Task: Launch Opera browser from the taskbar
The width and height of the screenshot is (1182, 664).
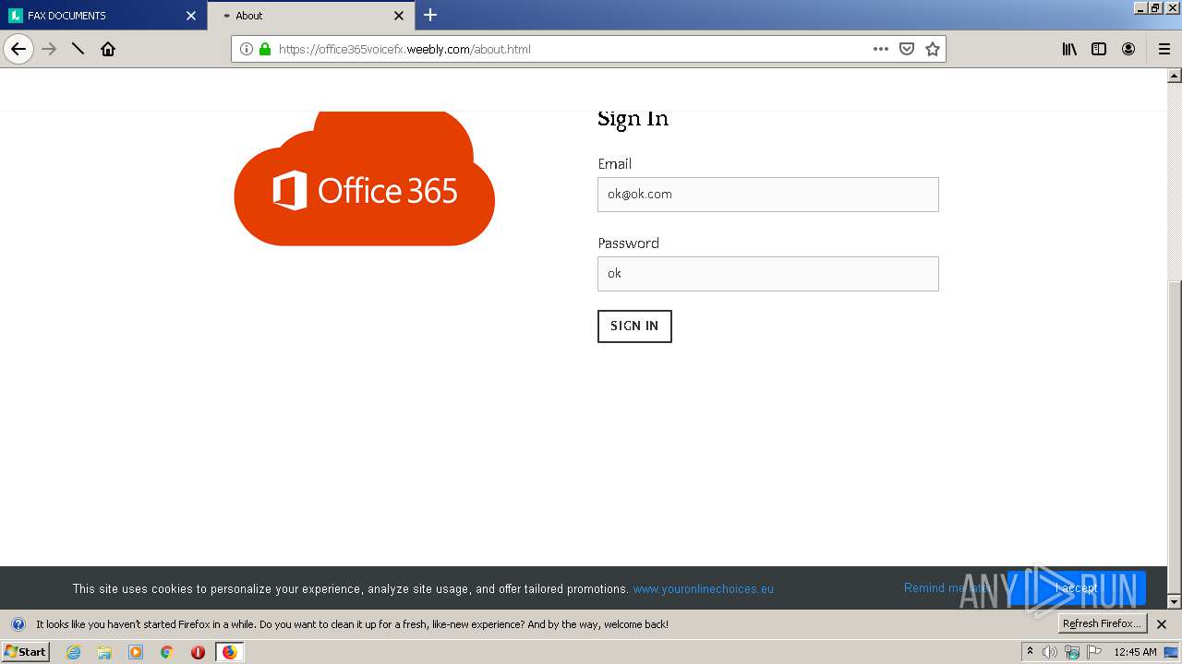Action: point(198,652)
